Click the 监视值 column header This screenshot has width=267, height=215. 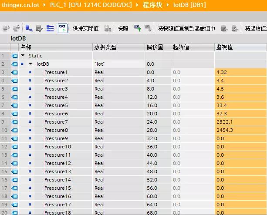click(225, 47)
